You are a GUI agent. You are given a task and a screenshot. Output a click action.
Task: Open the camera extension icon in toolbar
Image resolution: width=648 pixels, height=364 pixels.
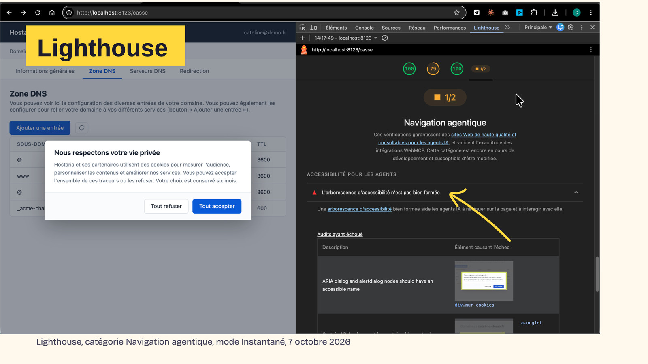pos(505,13)
